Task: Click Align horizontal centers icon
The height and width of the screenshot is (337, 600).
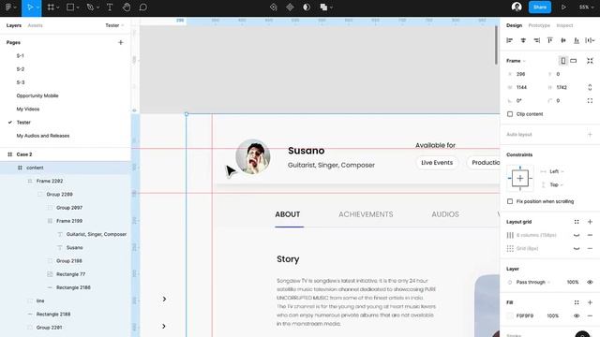Action: click(x=523, y=40)
